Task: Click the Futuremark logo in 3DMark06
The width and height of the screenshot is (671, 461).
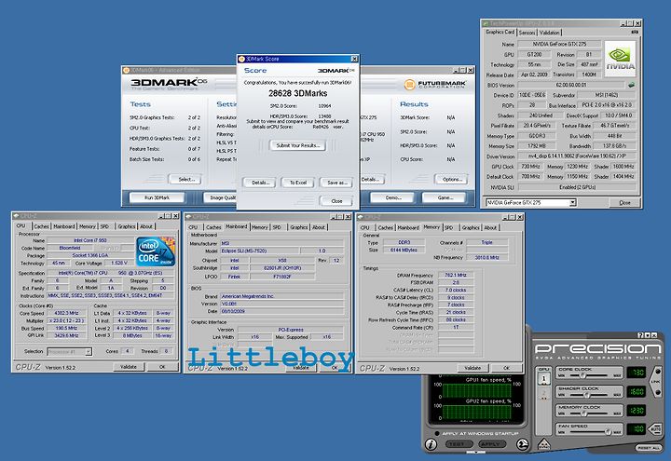Action: [x=435, y=84]
